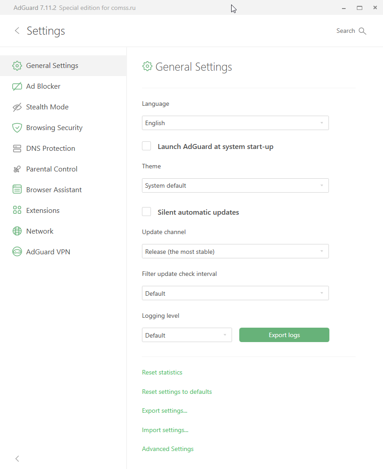Enable Launch AdGuard at system start-up
The width and height of the screenshot is (383, 469).
click(x=146, y=146)
